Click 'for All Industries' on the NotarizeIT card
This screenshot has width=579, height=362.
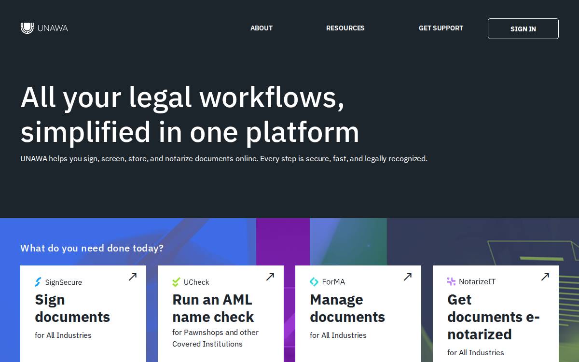(x=476, y=353)
